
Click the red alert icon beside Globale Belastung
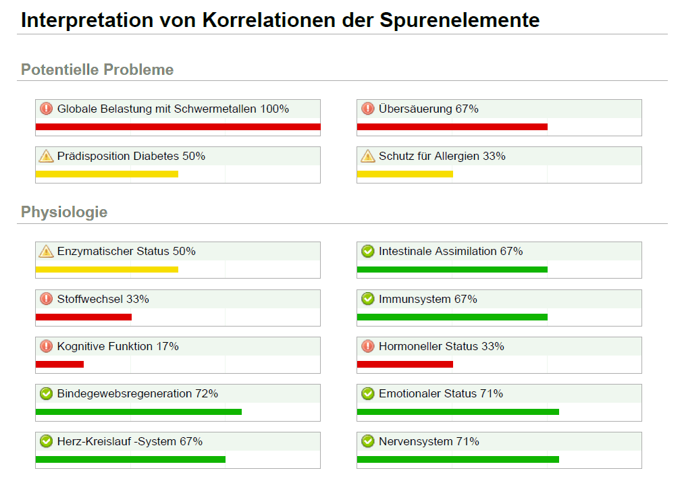click(46, 109)
